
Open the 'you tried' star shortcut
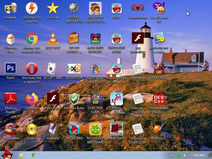click(x=53, y=8)
